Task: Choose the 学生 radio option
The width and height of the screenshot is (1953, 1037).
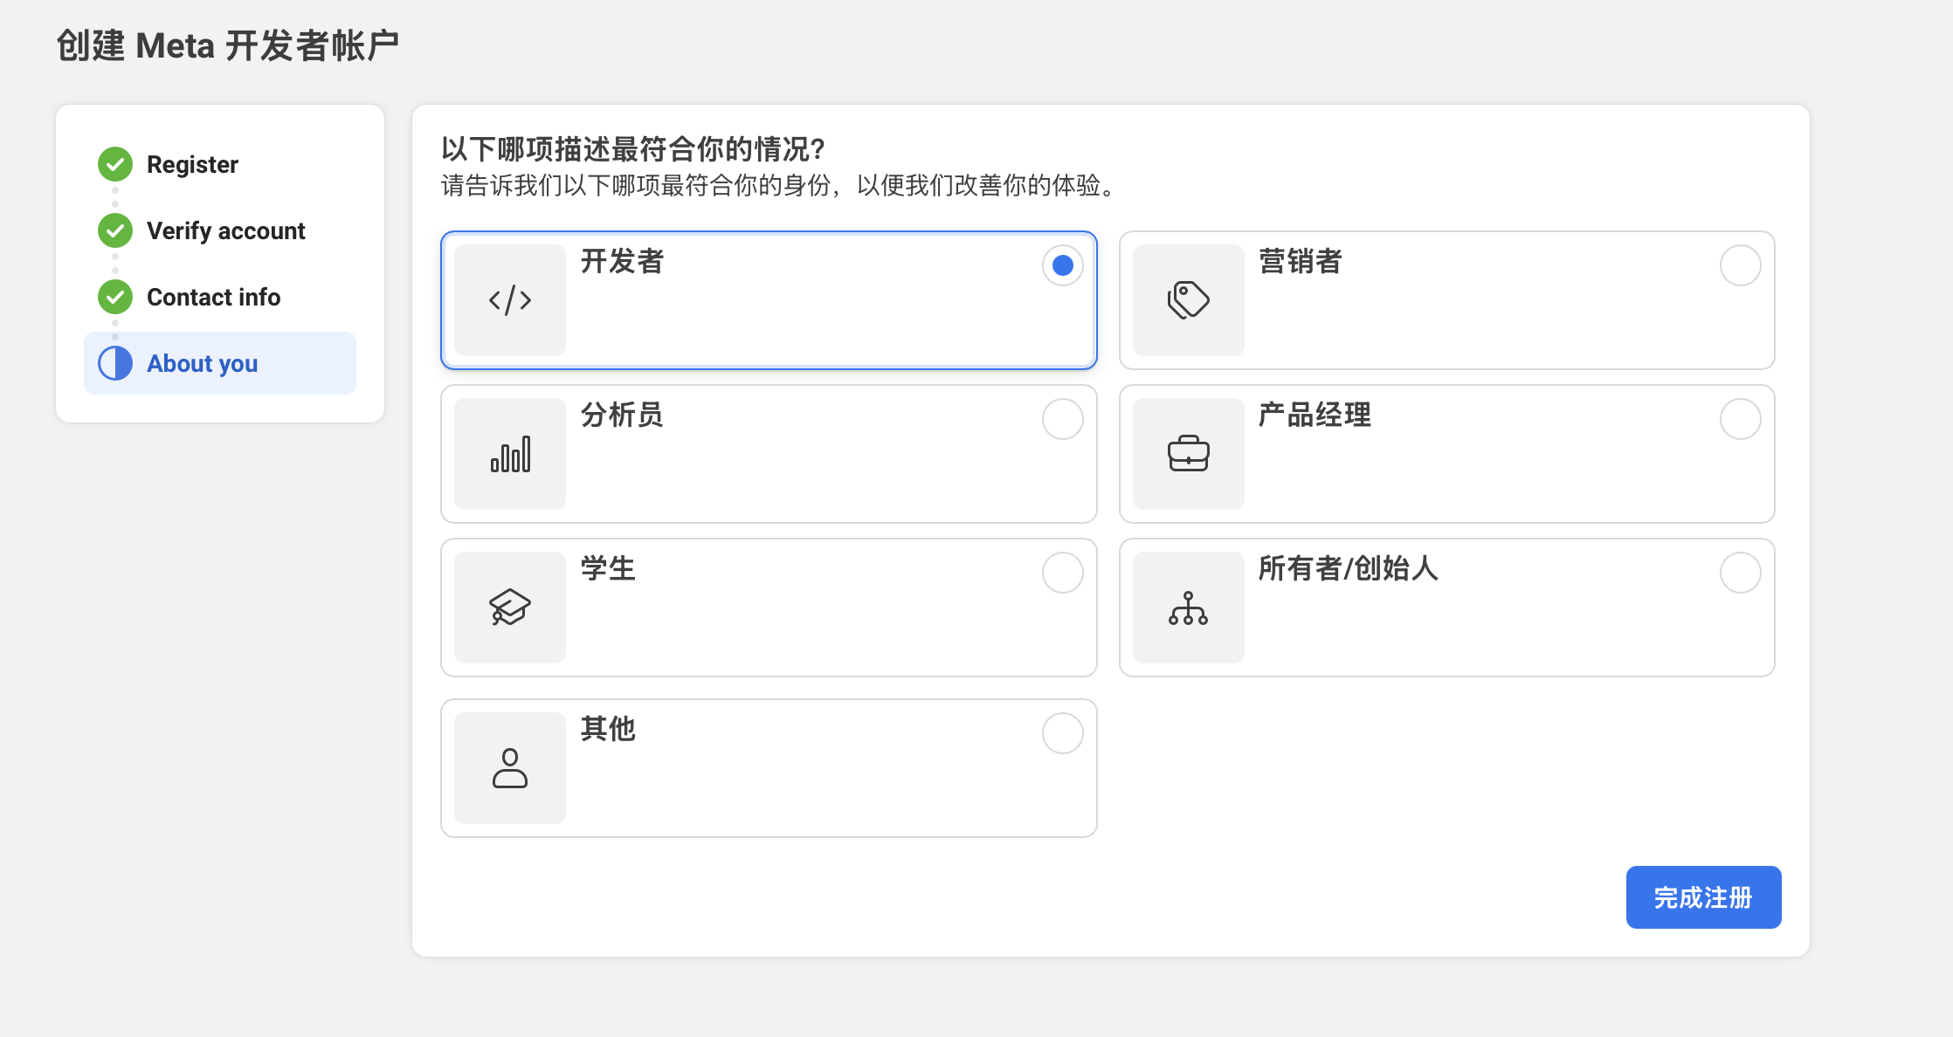Action: tap(1062, 573)
